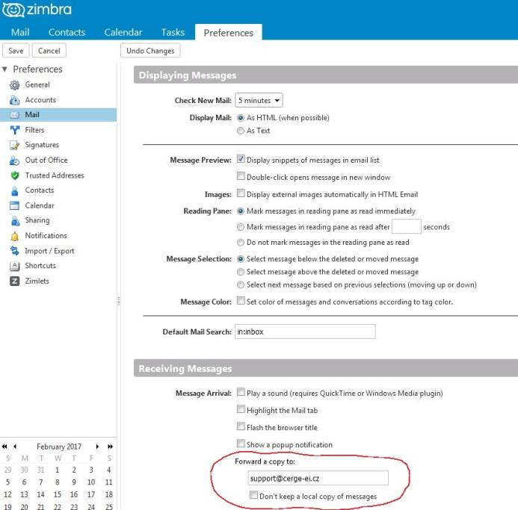Click the Forward a copy to field
The width and height of the screenshot is (518, 510).
[317, 478]
